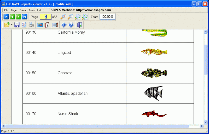
Task: Open the Zoom menu
Action: 23,10
